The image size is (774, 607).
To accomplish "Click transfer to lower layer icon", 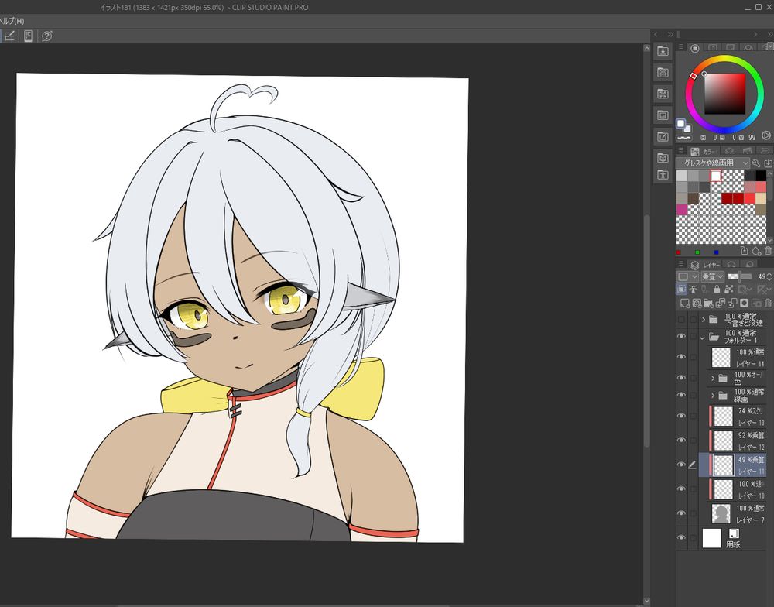I will tap(721, 303).
